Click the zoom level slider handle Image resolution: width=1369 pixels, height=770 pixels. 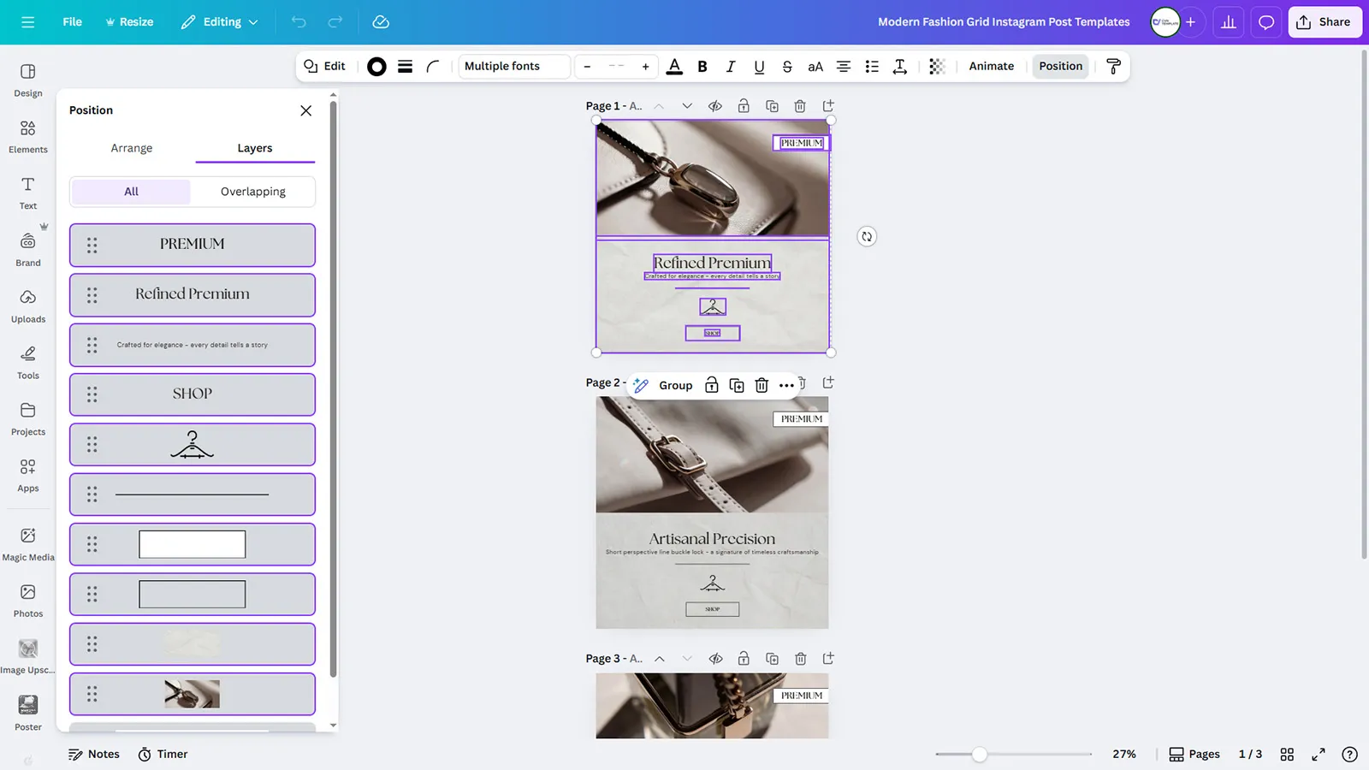[980, 754]
